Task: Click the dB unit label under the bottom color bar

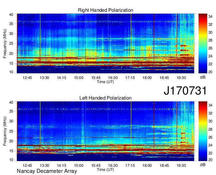Action: [x=203, y=165]
